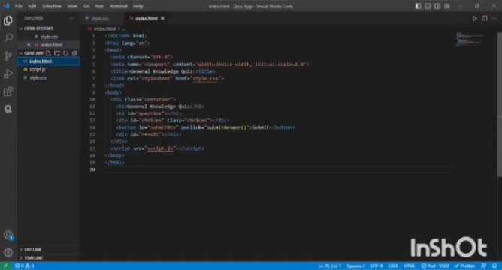Click the Refresh Explorer icon
The width and height of the screenshot is (502, 270).
tap(66, 53)
